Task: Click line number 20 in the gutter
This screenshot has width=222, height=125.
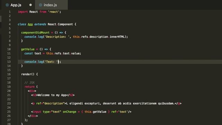Action: click(9, 91)
